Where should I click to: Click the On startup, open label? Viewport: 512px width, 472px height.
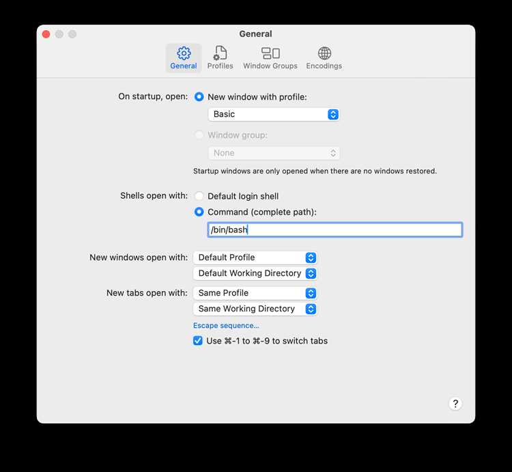click(153, 96)
